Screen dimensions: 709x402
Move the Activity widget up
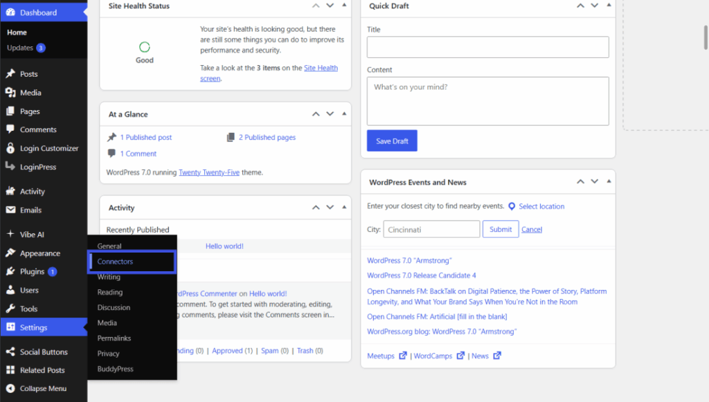316,208
